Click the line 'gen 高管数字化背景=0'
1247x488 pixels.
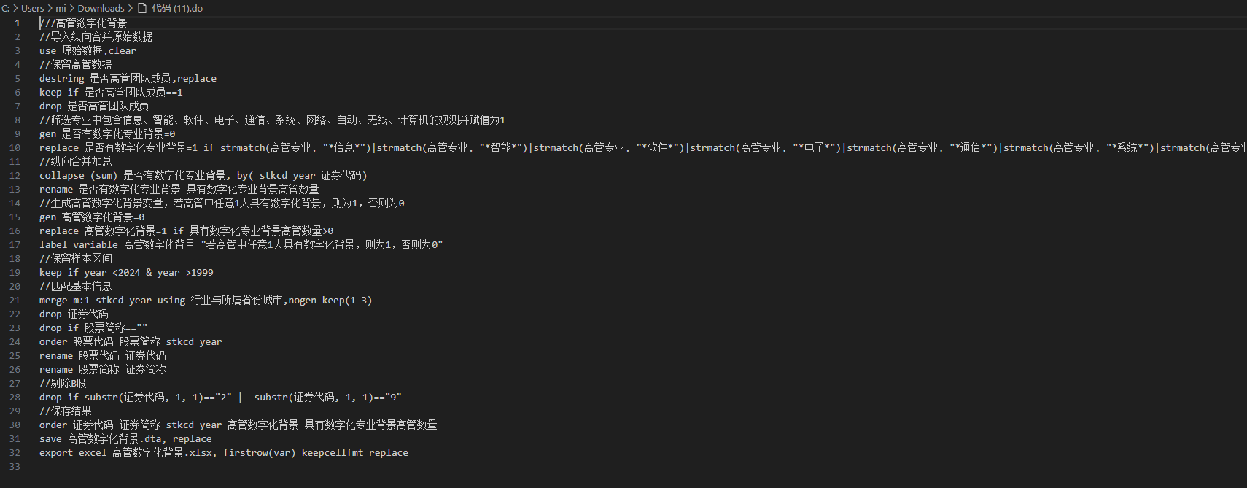(92, 217)
